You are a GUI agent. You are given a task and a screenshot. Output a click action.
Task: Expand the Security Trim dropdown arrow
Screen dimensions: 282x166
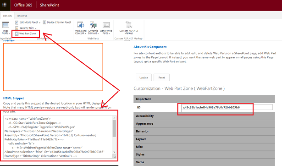tap(36, 28)
